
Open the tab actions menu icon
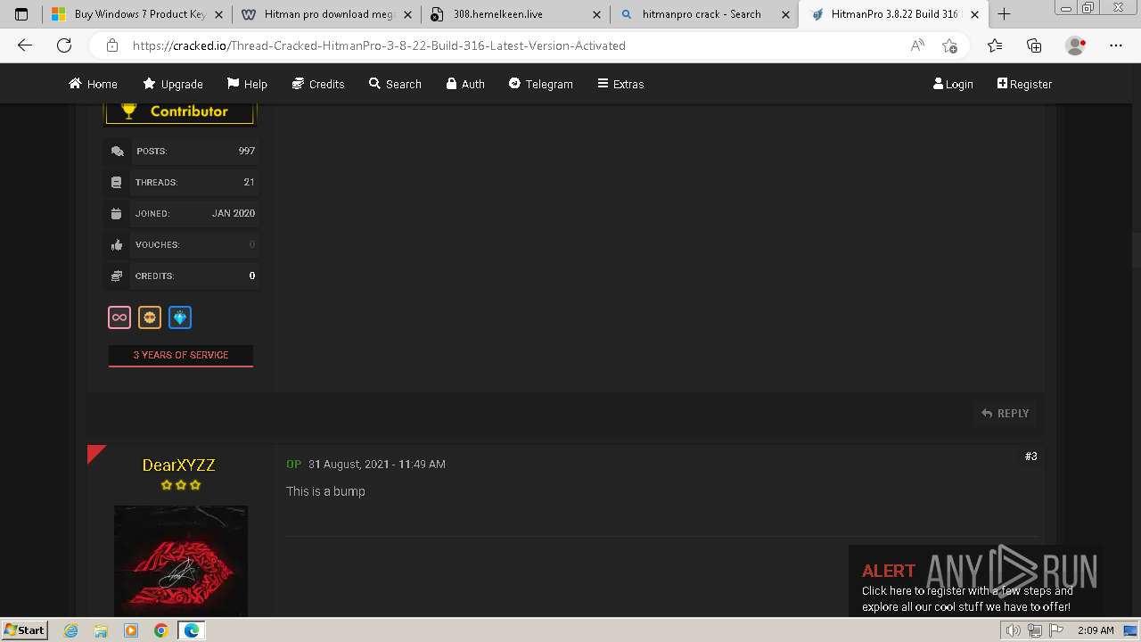[x=21, y=14]
